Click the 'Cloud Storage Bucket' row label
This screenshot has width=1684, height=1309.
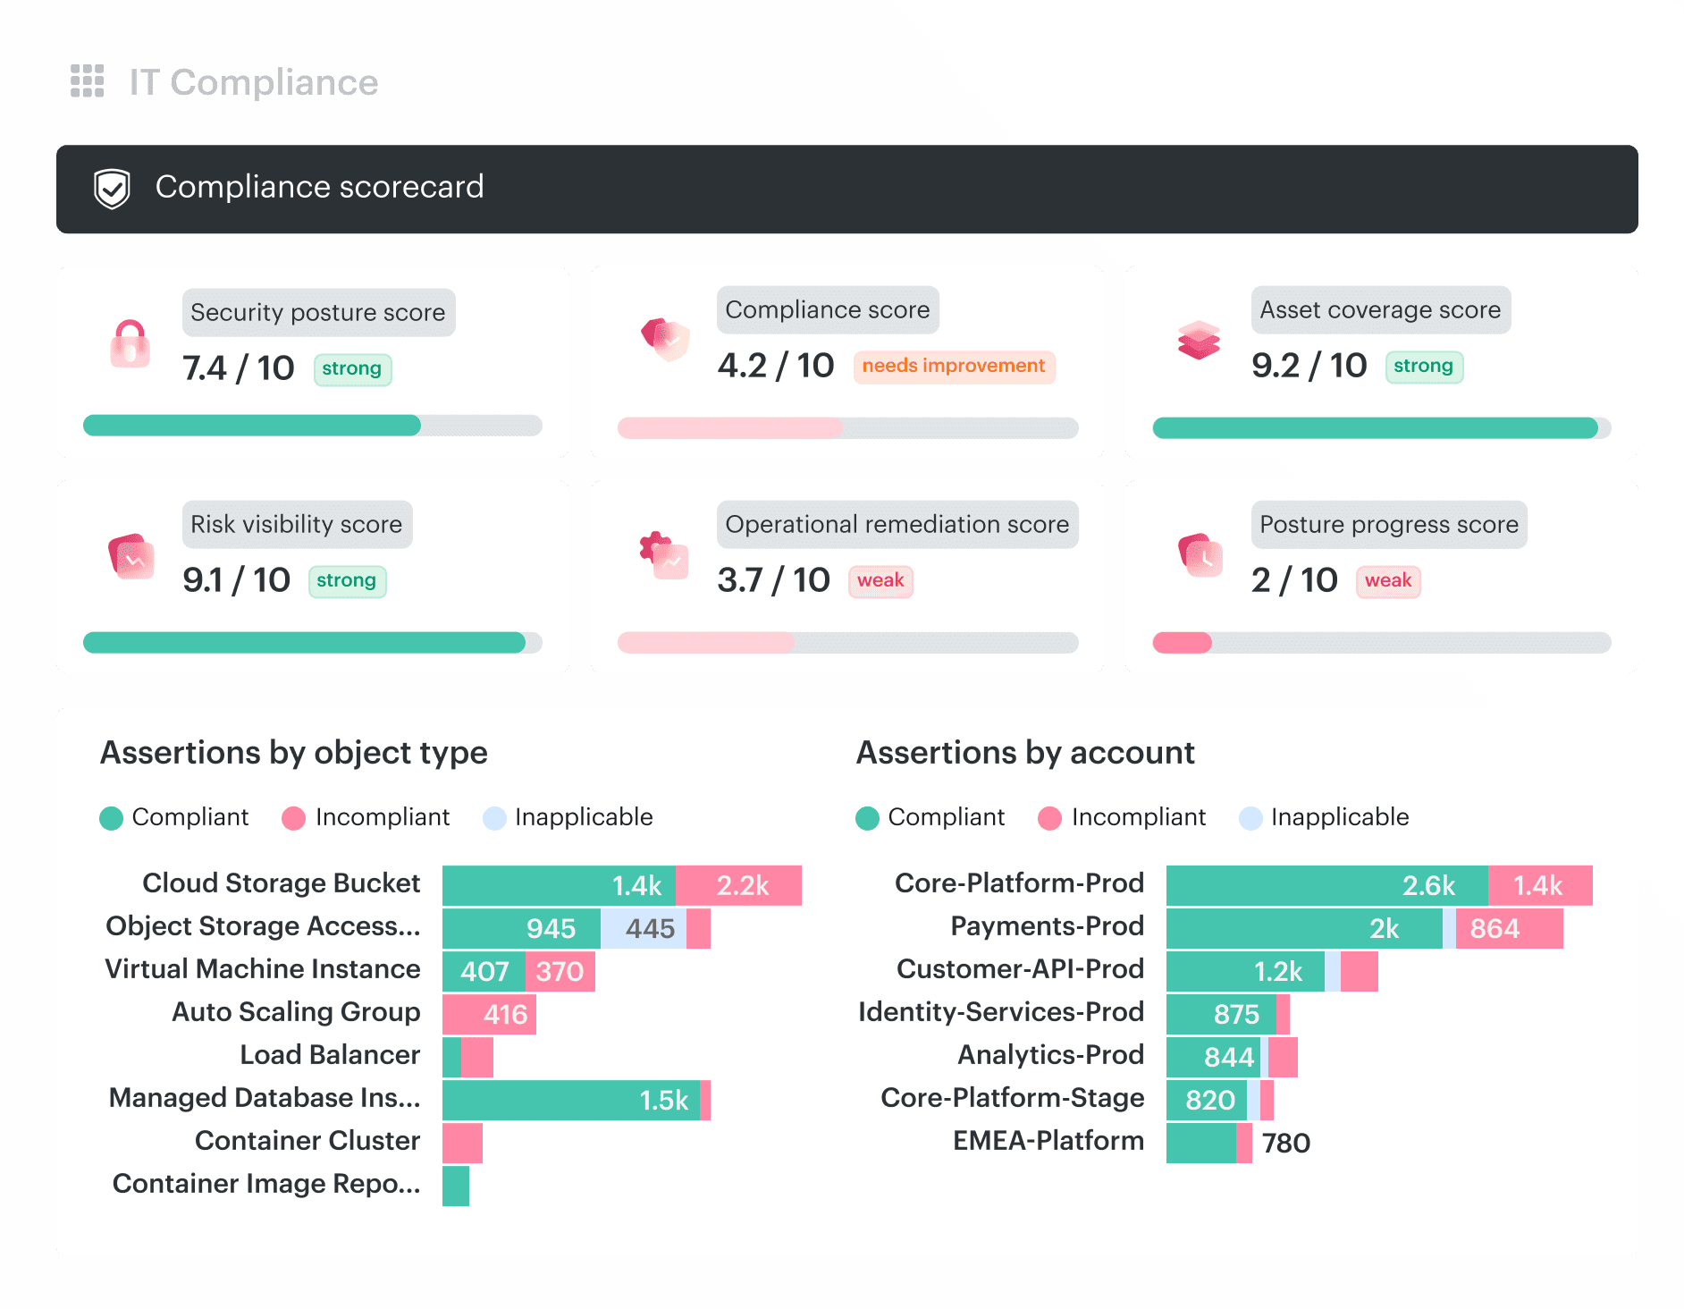281,883
